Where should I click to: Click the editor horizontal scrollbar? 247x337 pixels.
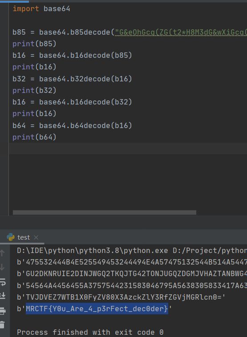tap(104, 213)
